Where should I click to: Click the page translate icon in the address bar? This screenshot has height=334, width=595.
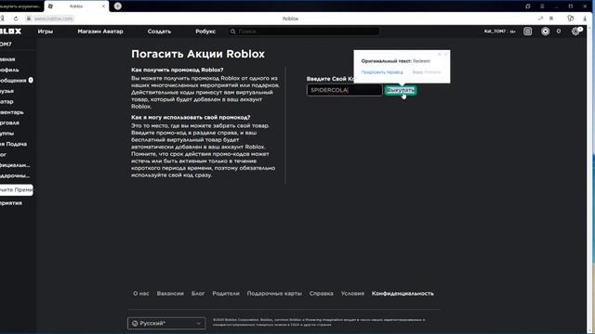coord(540,19)
